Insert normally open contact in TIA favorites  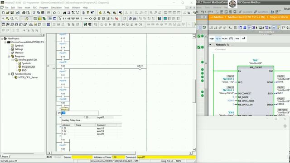click(x=212, y=38)
